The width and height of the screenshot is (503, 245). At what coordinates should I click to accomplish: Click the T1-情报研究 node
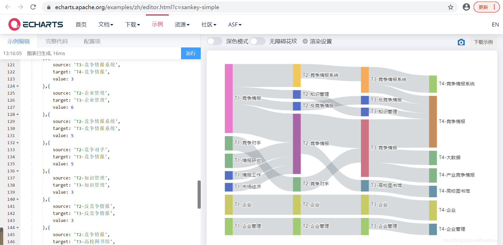click(x=229, y=161)
